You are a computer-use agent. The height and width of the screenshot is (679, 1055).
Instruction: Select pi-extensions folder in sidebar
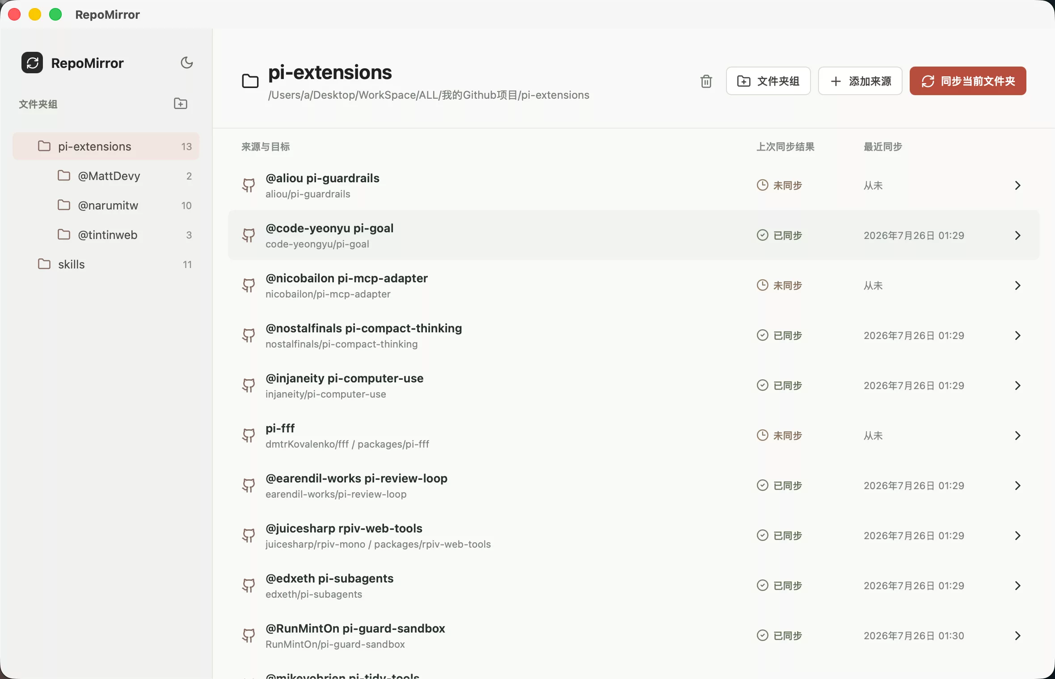pos(106,146)
